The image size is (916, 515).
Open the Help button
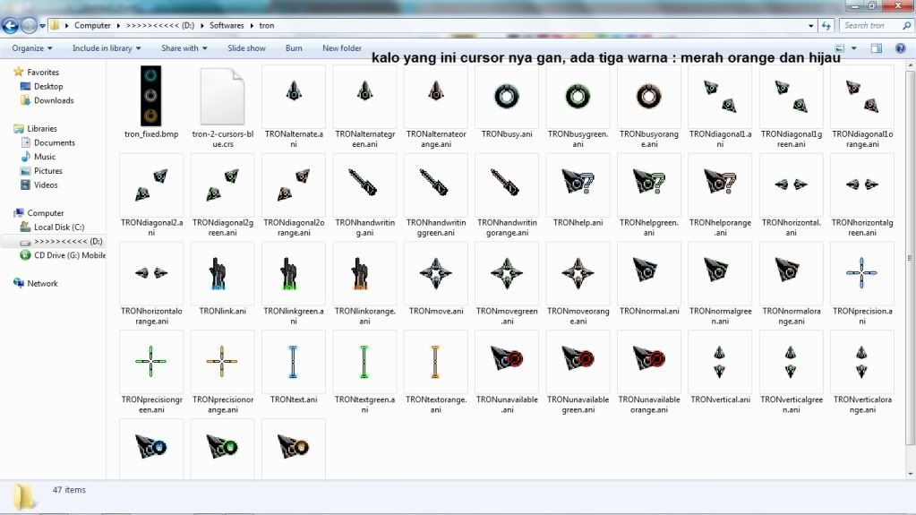900,48
